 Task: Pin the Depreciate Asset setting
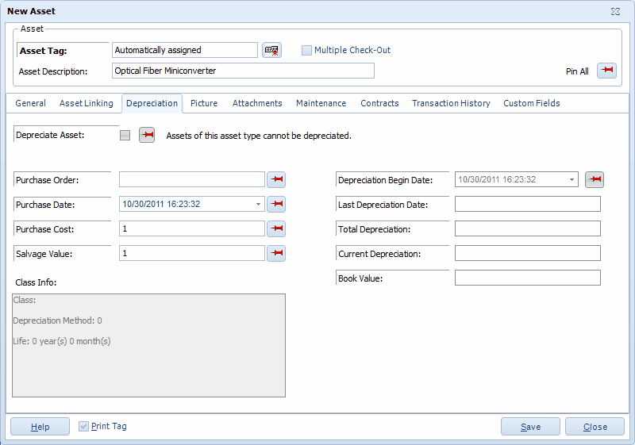(x=147, y=135)
